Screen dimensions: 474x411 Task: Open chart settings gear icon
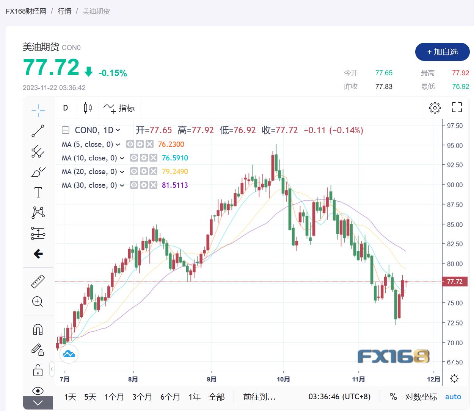pos(435,108)
